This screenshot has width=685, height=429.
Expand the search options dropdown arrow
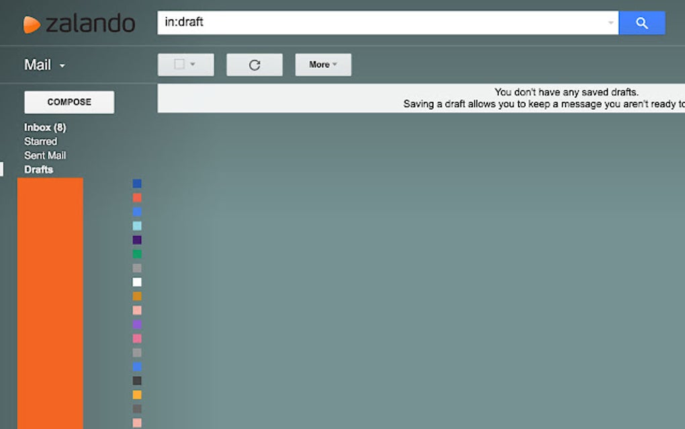[610, 22]
